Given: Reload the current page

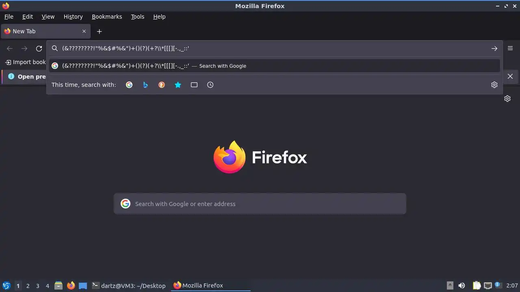Looking at the screenshot, I should (x=39, y=49).
